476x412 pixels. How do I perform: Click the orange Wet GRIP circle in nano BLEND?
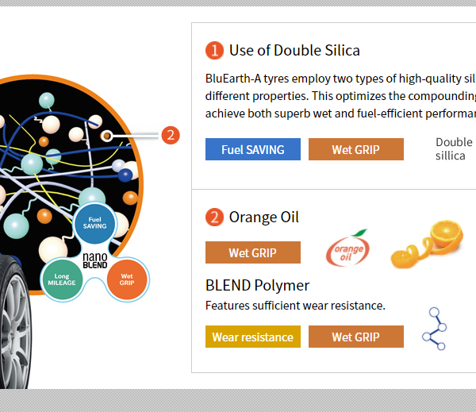pos(127,279)
